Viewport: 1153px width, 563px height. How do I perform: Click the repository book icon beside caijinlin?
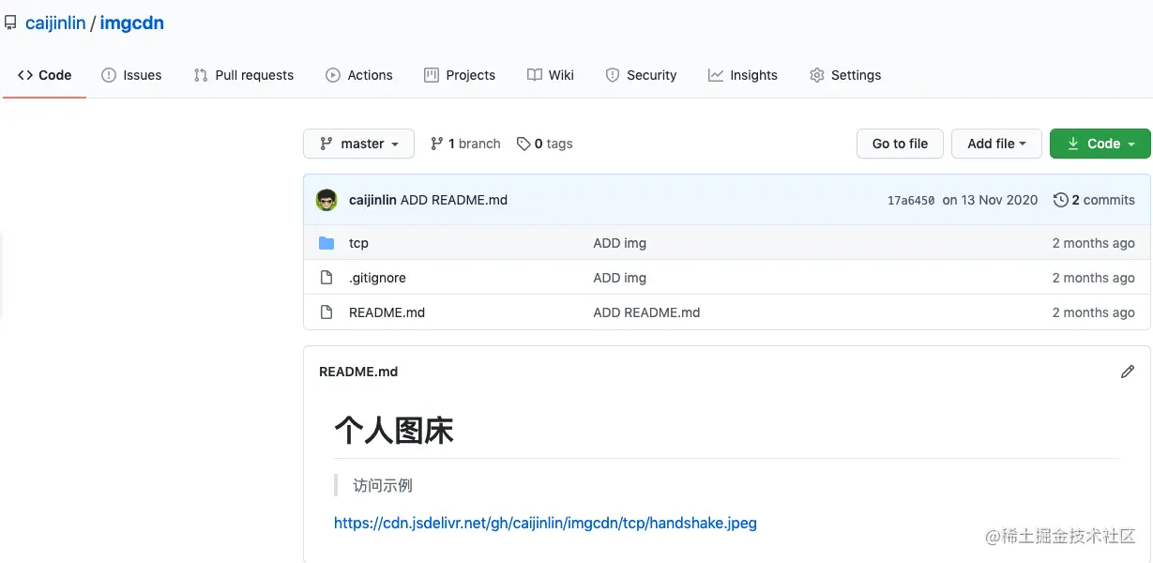(x=10, y=23)
